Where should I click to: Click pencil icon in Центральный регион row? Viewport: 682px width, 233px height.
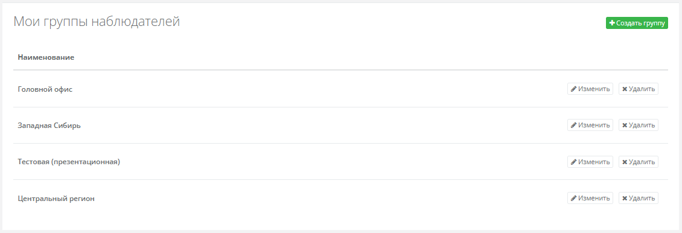coord(574,198)
